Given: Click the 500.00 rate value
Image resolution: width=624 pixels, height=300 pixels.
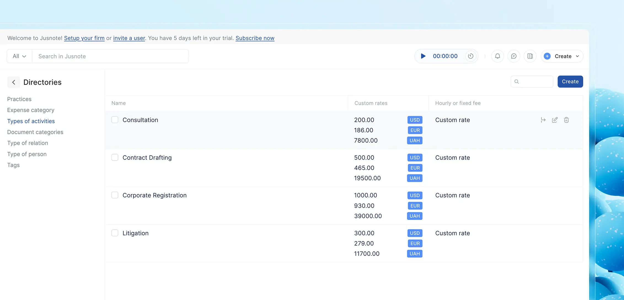Looking at the screenshot, I should pyautogui.click(x=364, y=158).
